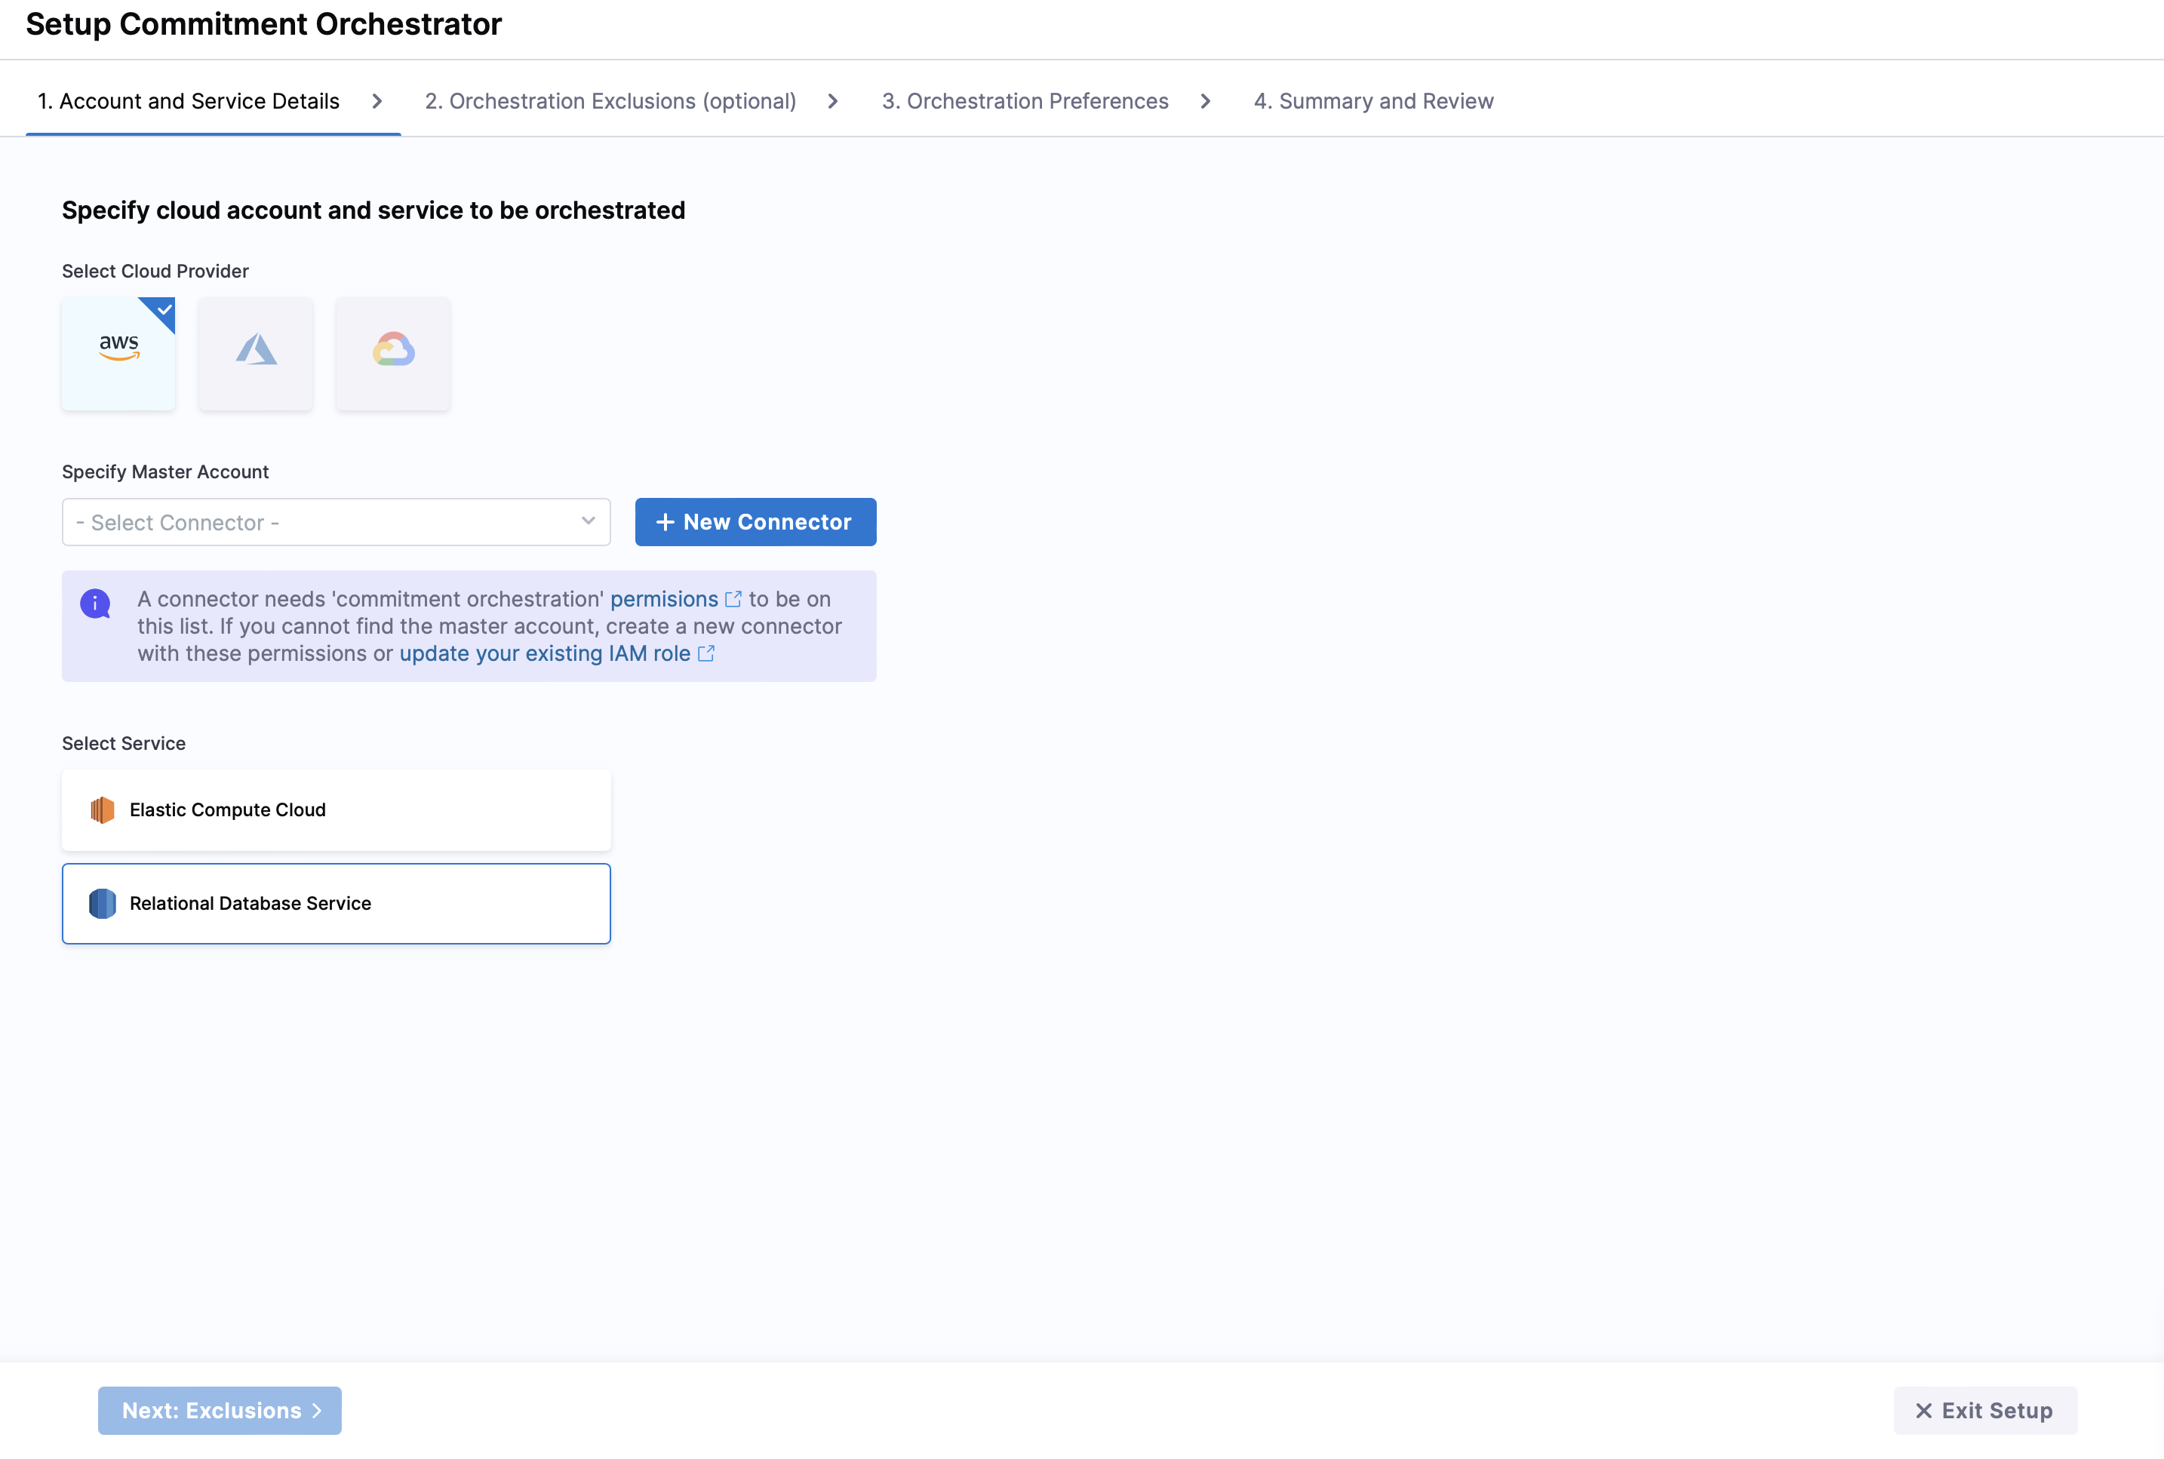2164x1459 pixels.
Task: Follow update your existing IAM role link
Action: [545, 653]
